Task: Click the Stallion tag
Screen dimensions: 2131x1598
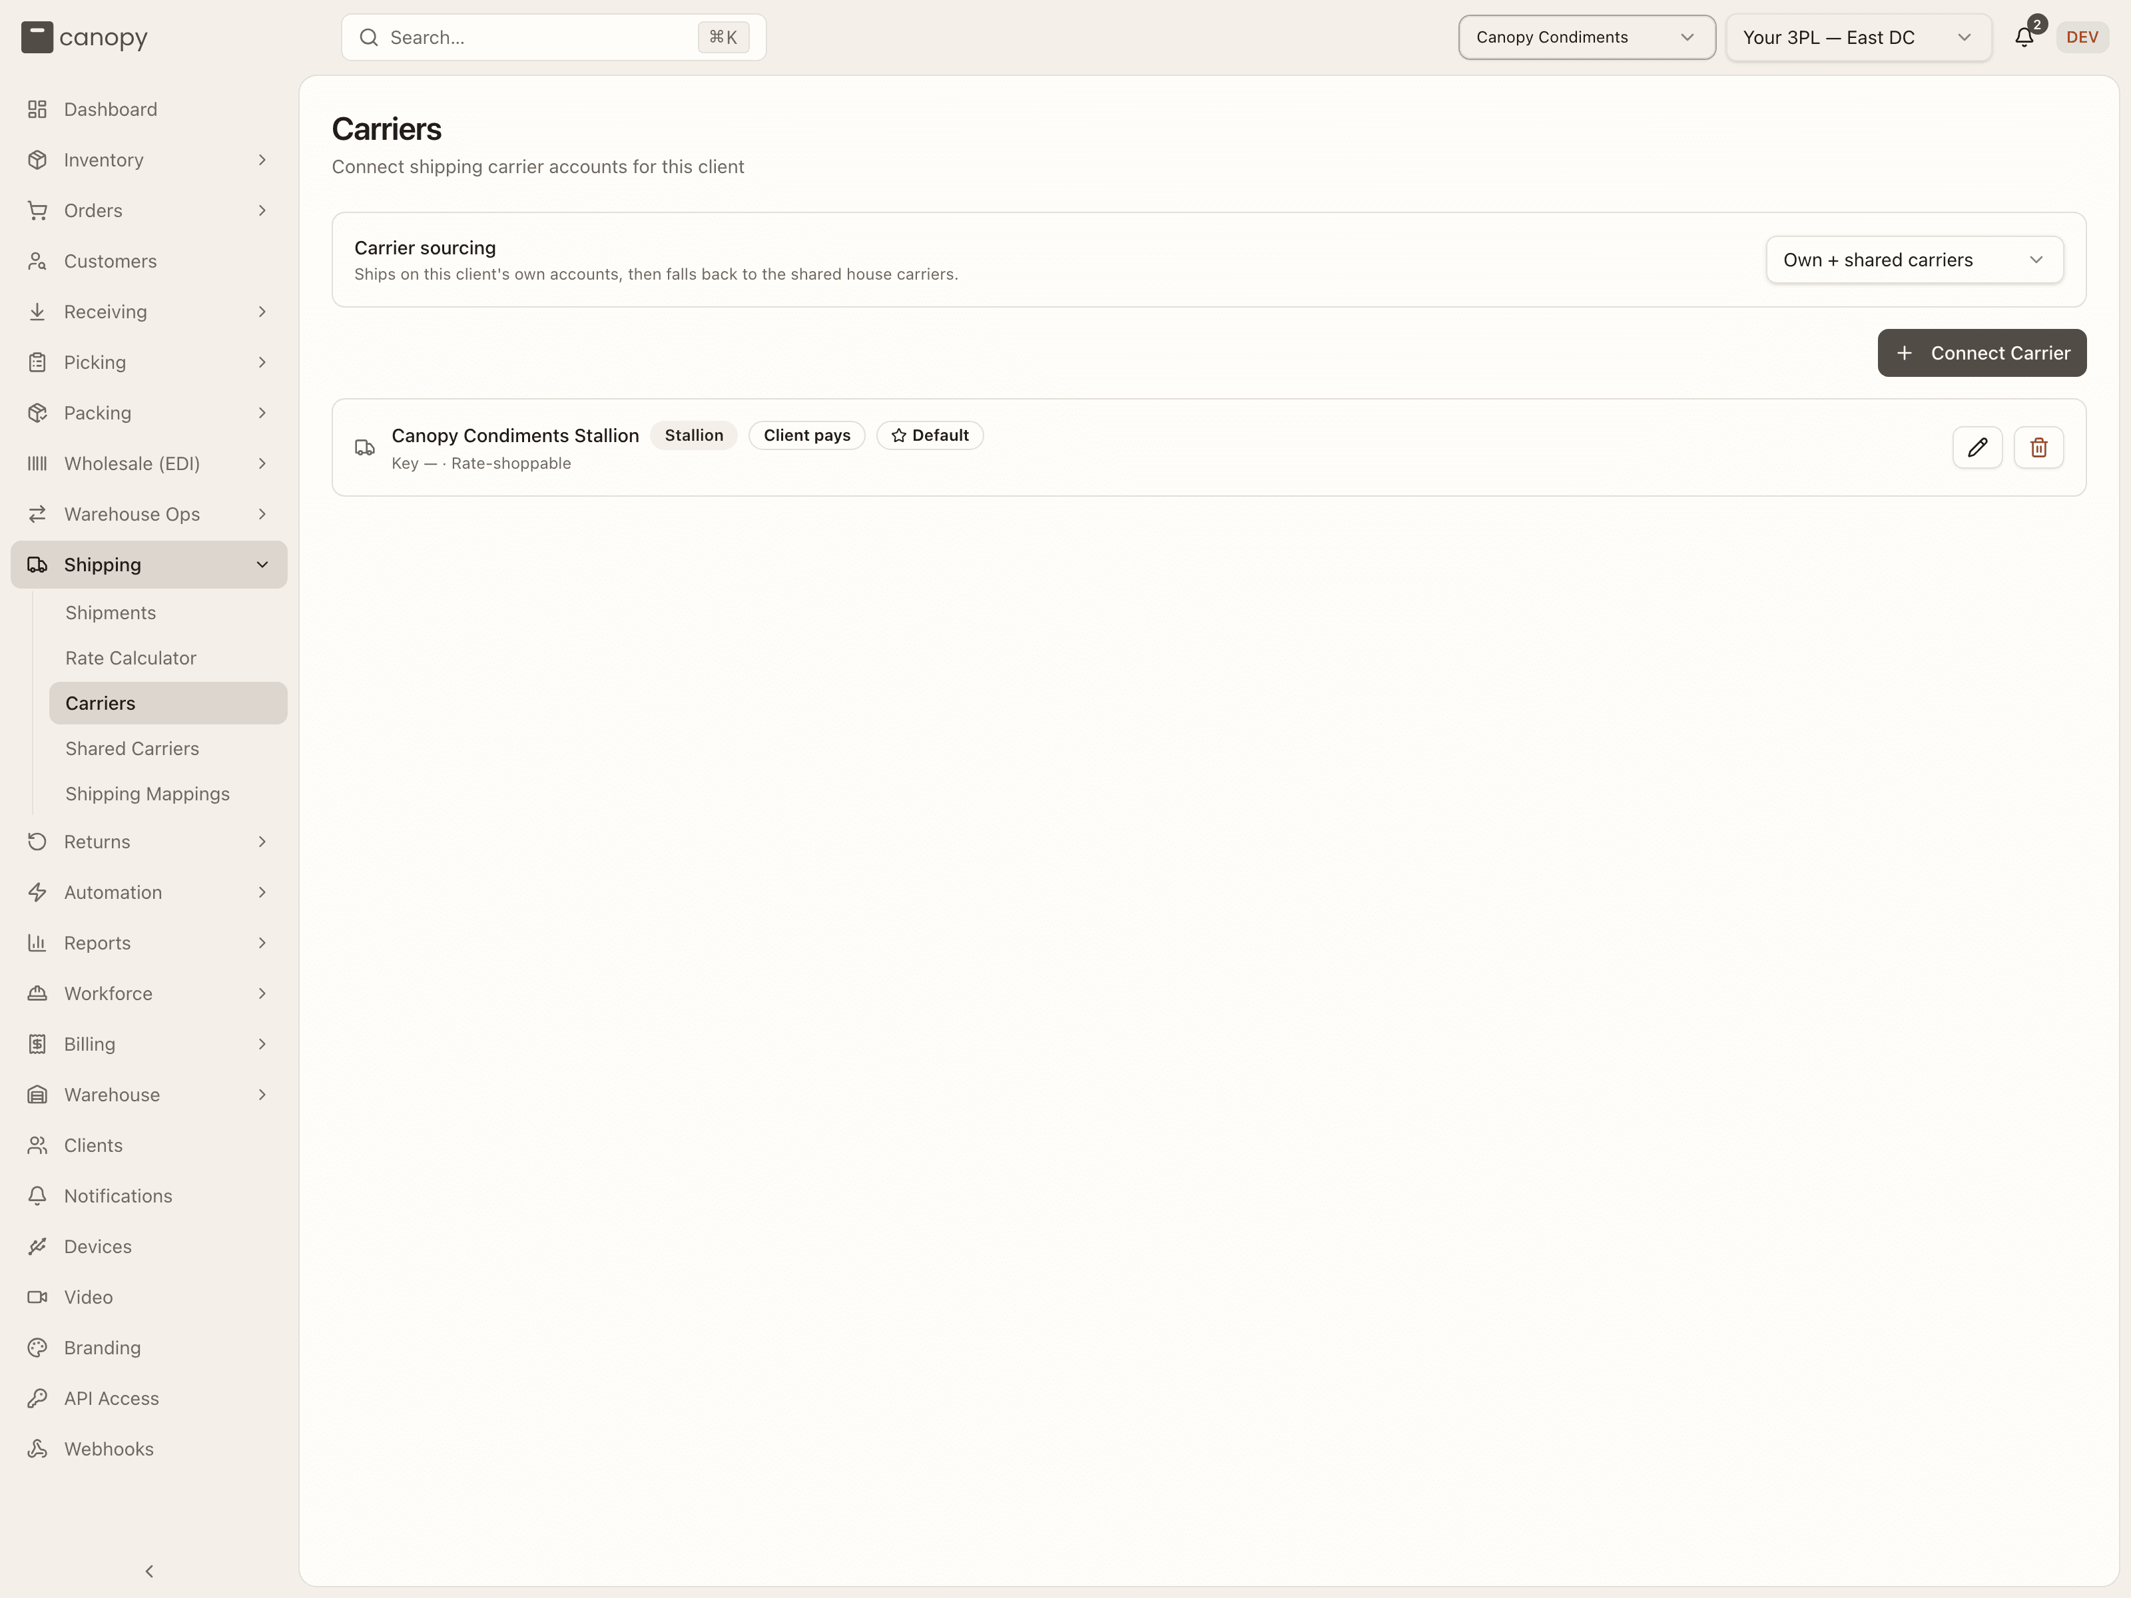Action: point(694,435)
